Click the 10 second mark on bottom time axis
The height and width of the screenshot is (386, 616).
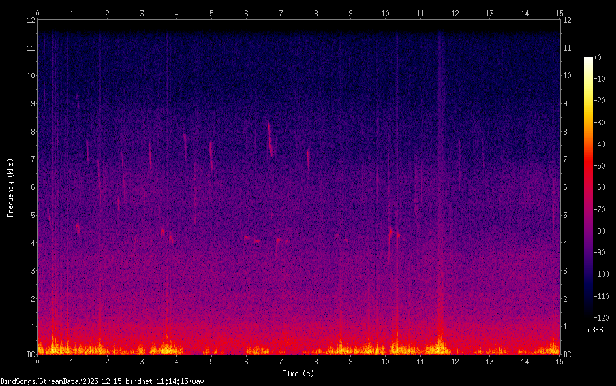click(x=385, y=361)
